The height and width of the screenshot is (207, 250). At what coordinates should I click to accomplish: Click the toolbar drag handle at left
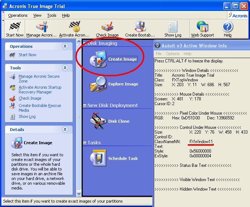point(3,29)
